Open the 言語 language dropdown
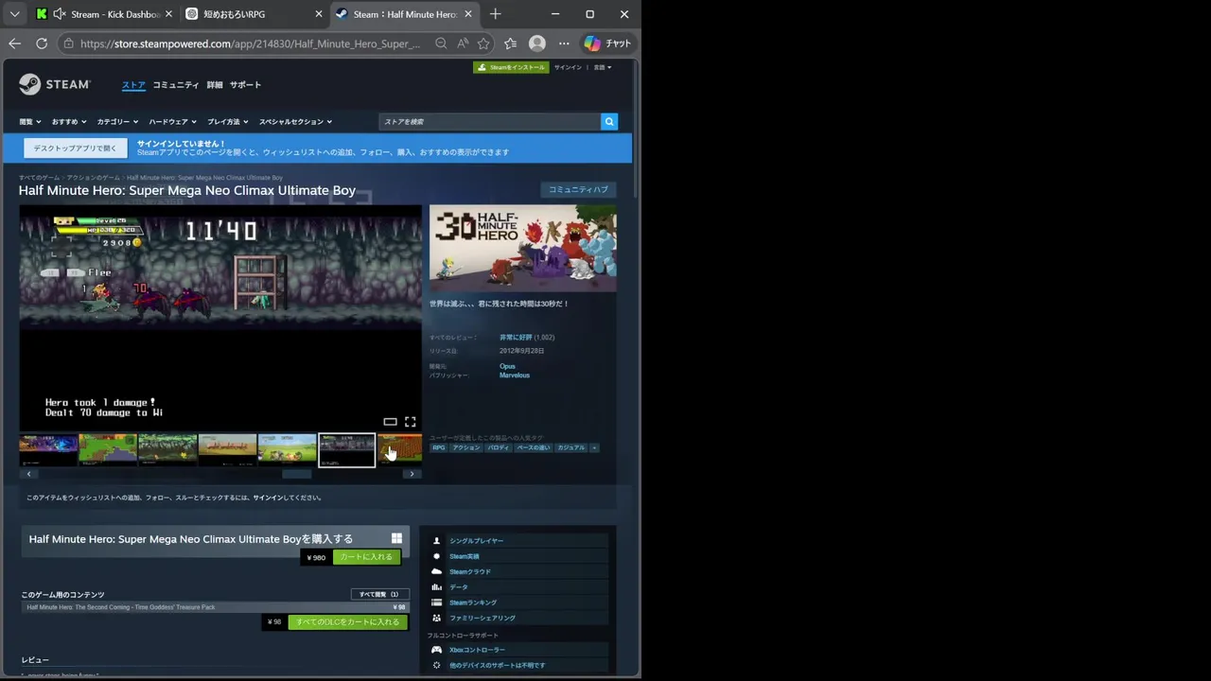The image size is (1211, 681). point(602,67)
